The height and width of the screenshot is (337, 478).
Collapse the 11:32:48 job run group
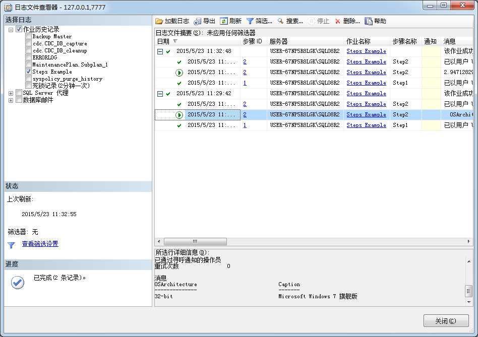pyautogui.click(x=160, y=51)
